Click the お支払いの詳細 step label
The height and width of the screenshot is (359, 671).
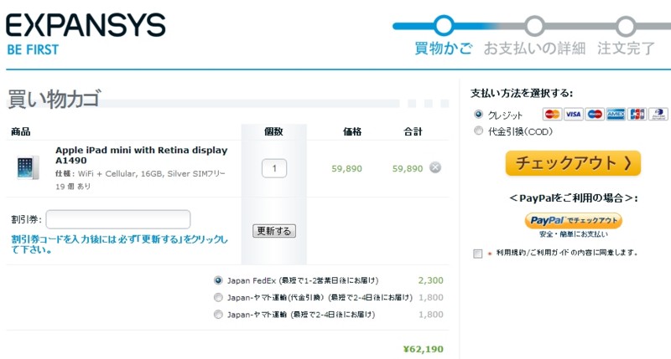(x=535, y=49)
